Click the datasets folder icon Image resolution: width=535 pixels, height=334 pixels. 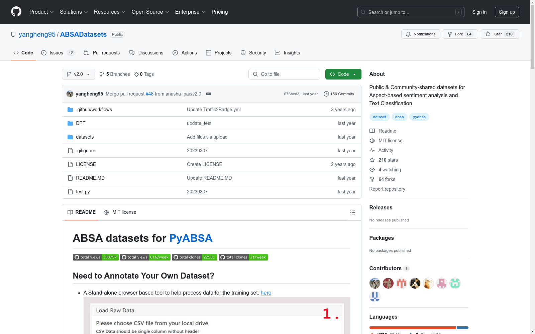pos(70,137)
